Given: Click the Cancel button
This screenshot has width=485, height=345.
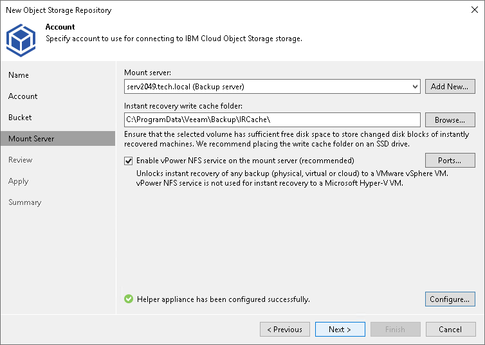Looking at the screenshot, I should click(x=451, y=329).
